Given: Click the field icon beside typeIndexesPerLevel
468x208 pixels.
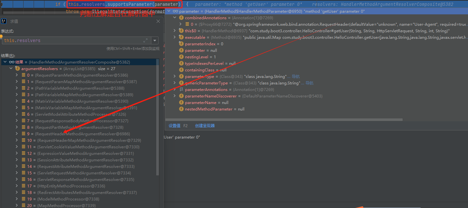Looking at the screenshot, I should [181, 63].
